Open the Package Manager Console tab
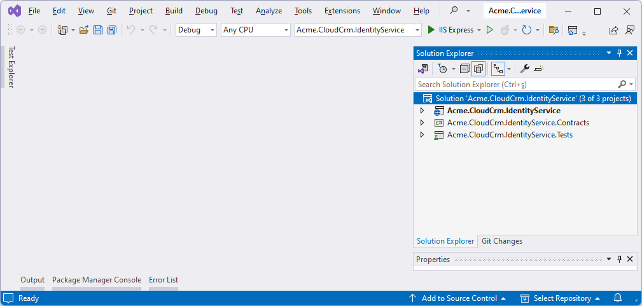642x306 pixels. click(x=97, y=280)
